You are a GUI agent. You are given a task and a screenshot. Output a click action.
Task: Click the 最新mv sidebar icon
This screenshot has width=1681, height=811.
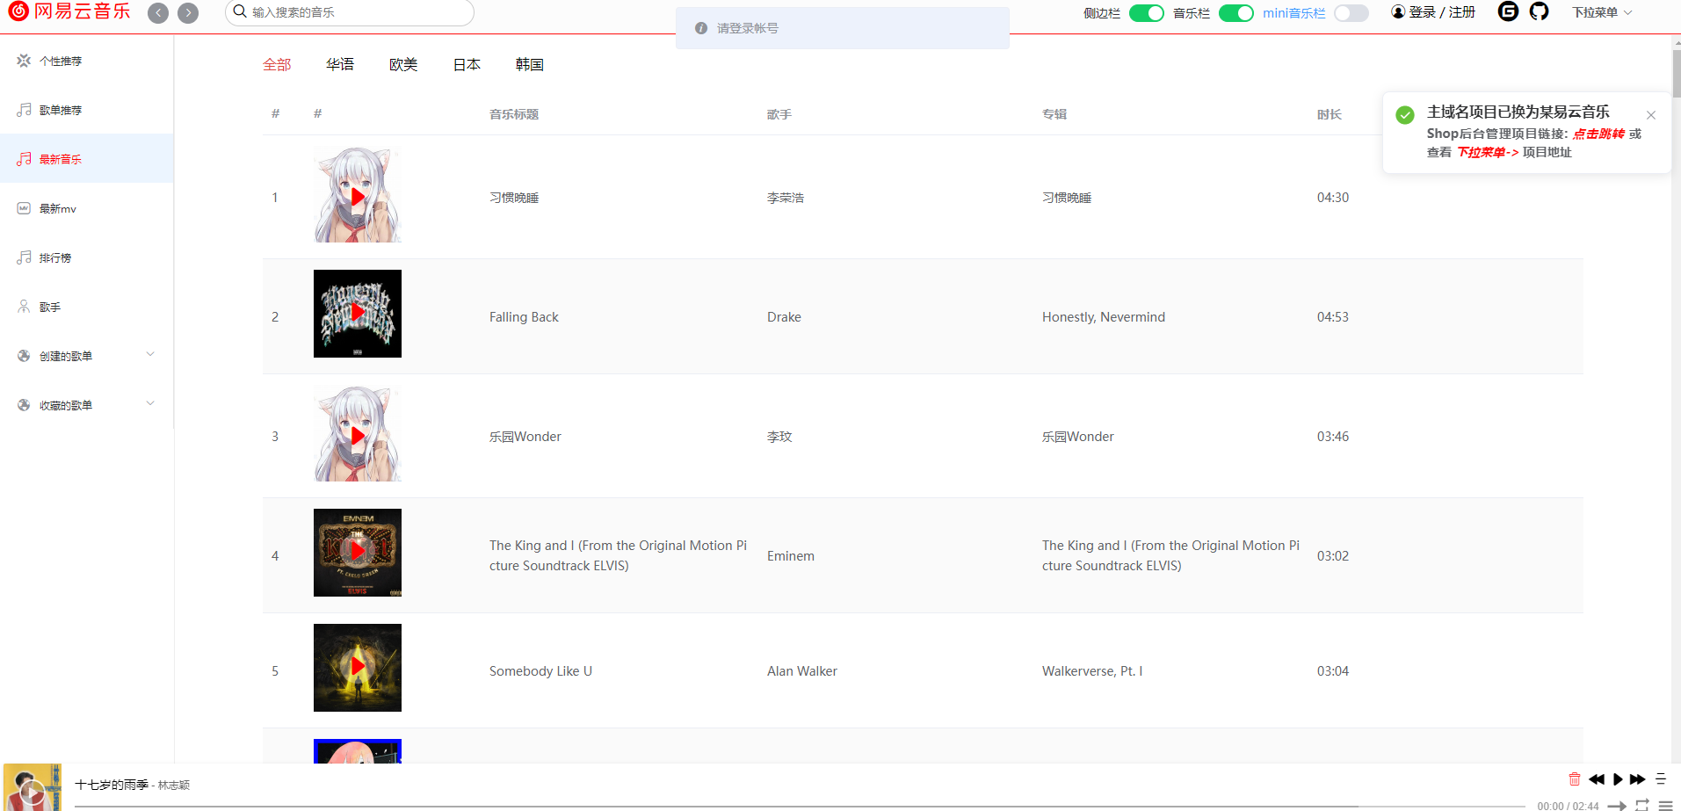[x=24, y=208]
